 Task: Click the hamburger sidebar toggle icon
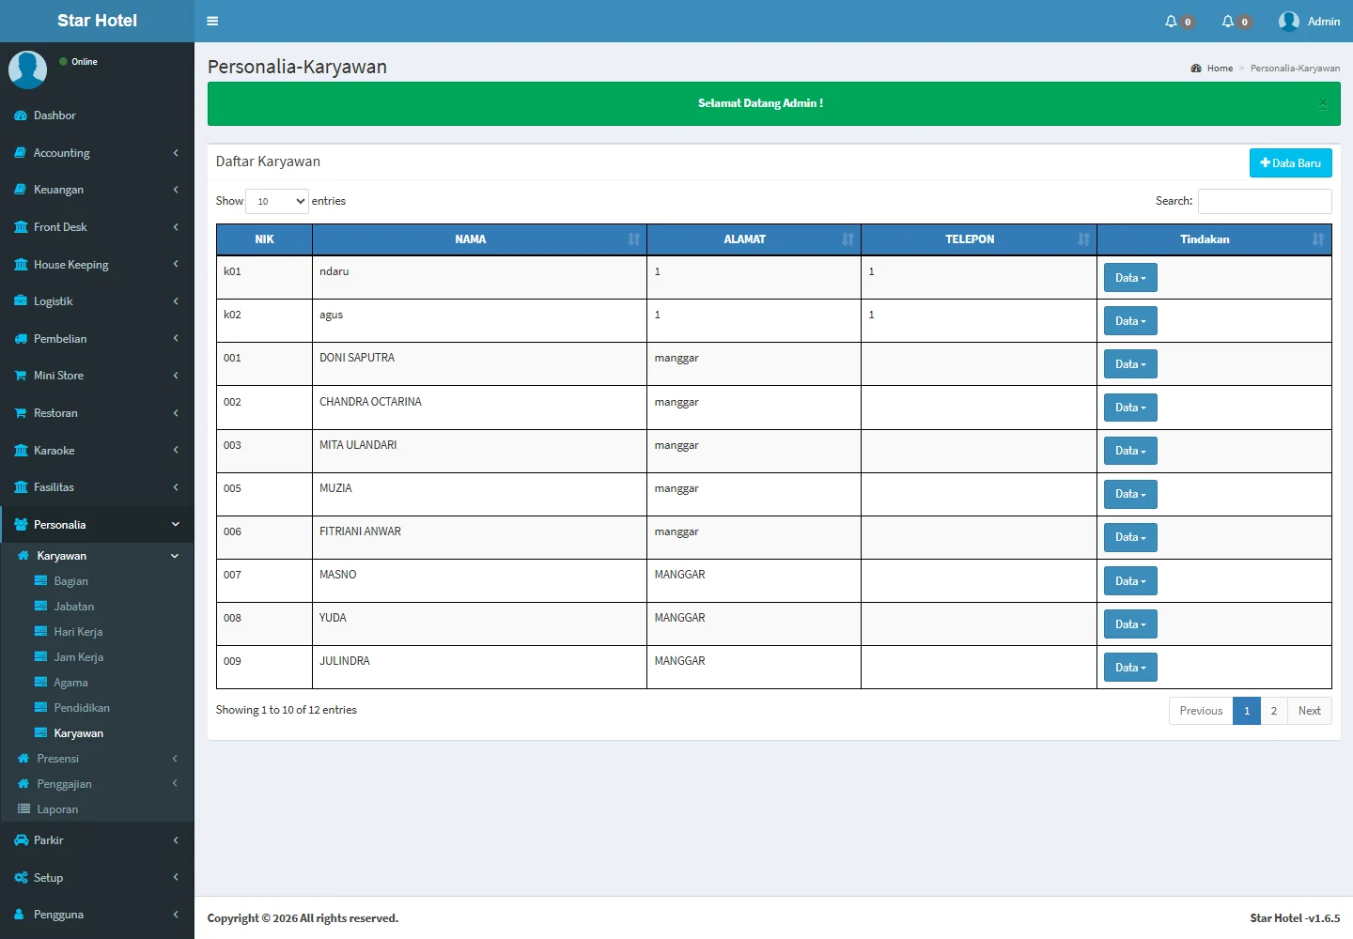[x=212, y=21]
